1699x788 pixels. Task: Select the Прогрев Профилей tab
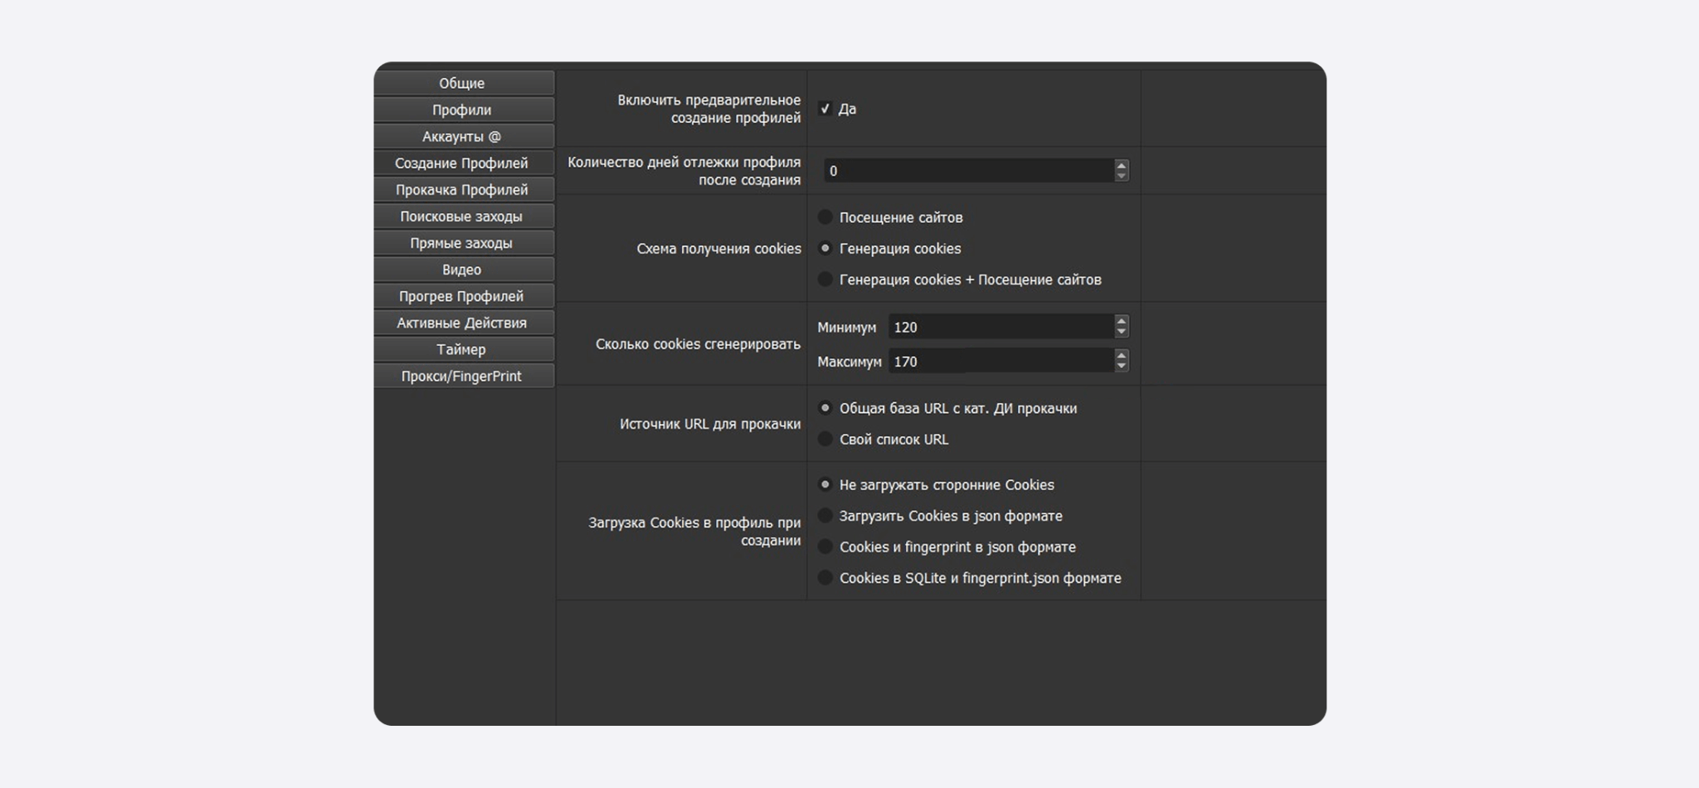(463, 295)
